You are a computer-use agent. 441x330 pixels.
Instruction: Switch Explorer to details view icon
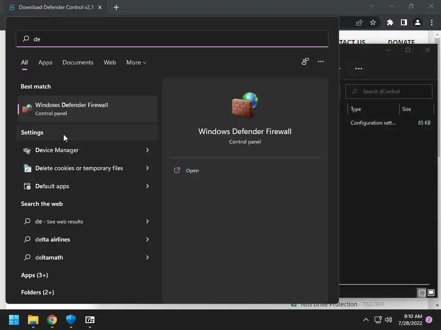point(422,293)
